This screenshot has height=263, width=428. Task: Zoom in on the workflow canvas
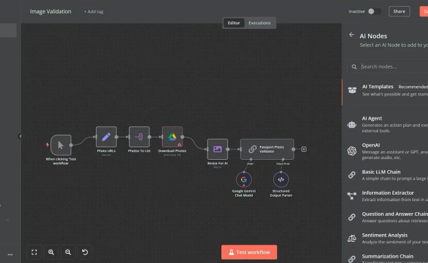(51, 252)
